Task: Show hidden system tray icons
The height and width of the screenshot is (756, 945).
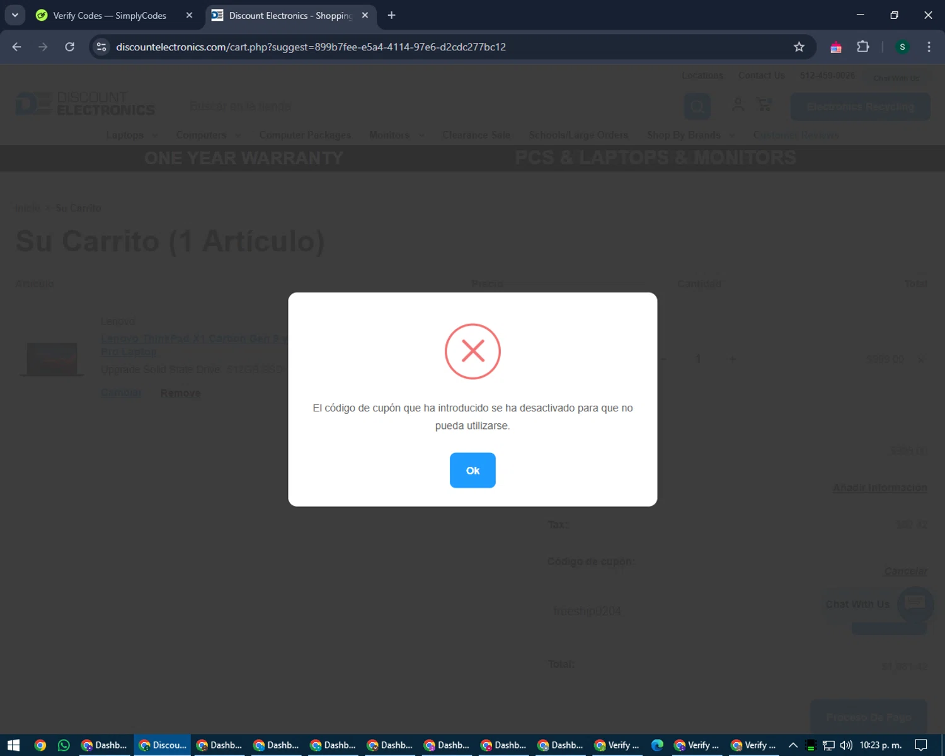Action: pos(793,745)
